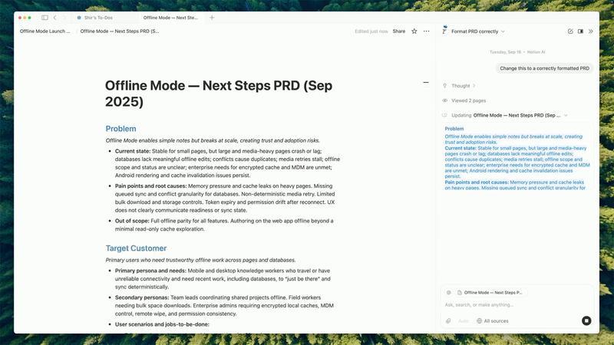
Task: Attach a file with the paperclip icon
Action: 448,320
